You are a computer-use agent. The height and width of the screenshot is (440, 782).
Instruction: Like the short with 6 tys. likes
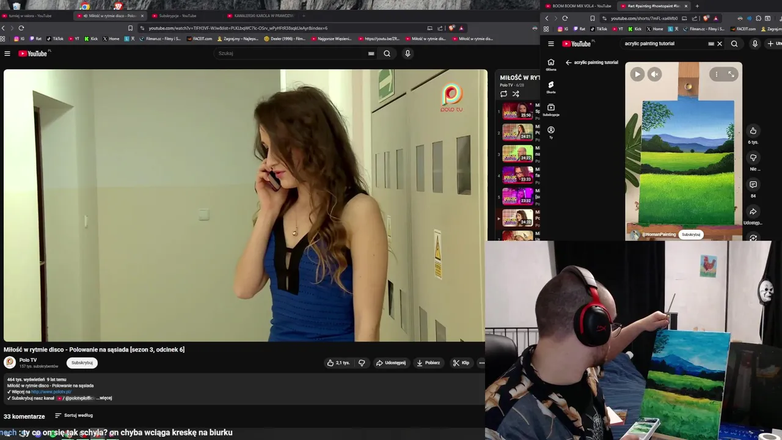pyautogui.click(x=753, y=131)
